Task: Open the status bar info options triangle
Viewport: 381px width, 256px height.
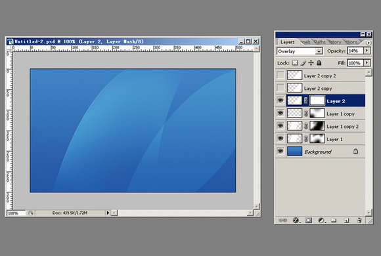Action: coord(108,213)
